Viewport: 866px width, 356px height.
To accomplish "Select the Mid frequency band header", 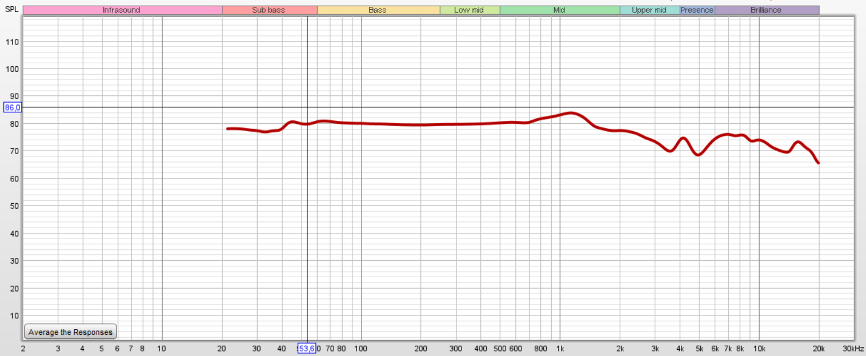I will (559, 10).
